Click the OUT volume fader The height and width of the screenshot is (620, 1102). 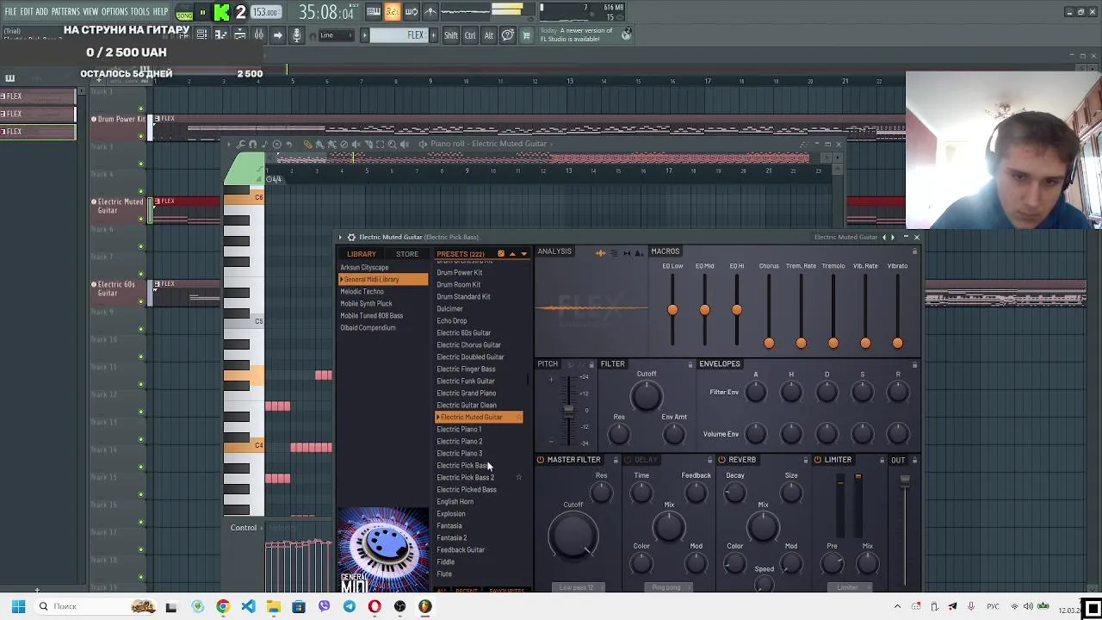point(905,480)
